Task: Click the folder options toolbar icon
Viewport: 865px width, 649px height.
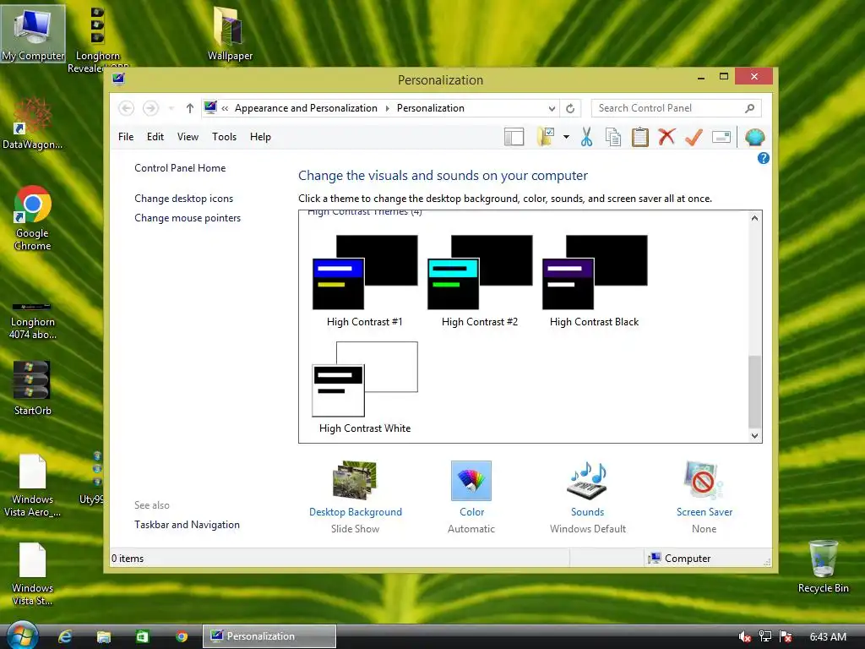Action: pos(546,137)
